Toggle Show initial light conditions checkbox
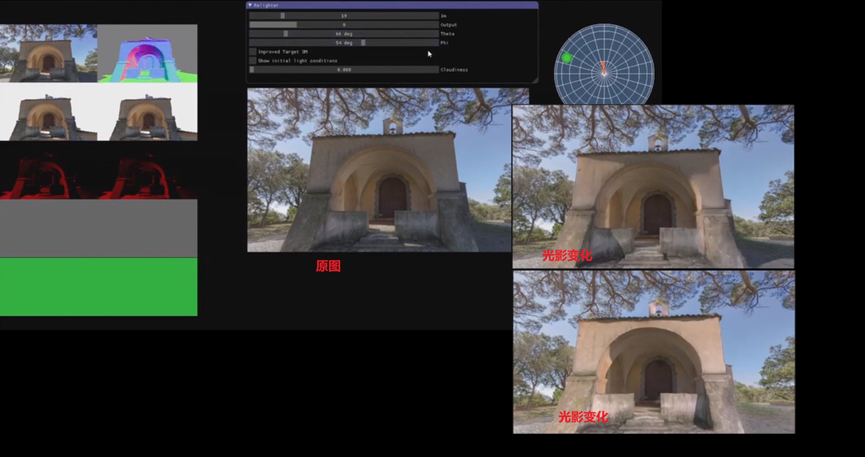Image resolution: width=865 pixels, height=457 pixels. (x=253, y=61)
